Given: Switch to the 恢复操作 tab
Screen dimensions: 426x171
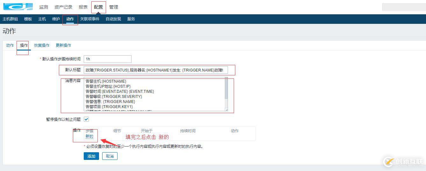Looking at the screenshot, I should pos(42,45).
